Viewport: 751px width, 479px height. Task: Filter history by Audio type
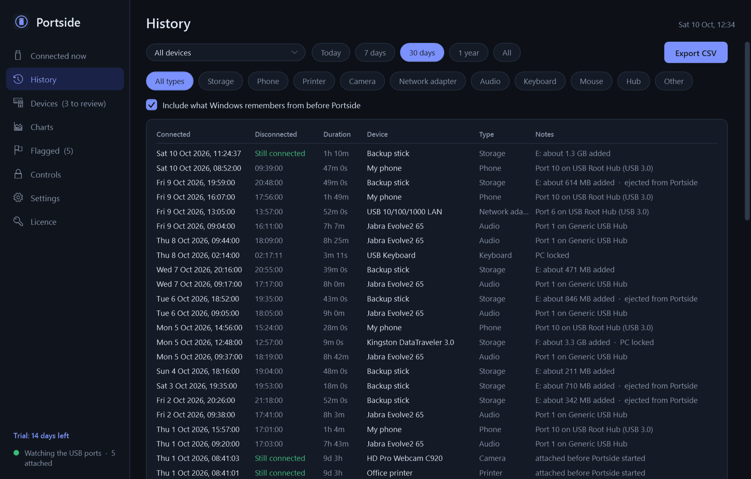click(490, 81)
